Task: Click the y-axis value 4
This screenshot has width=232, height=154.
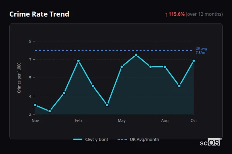Action: tap(30, 96)
